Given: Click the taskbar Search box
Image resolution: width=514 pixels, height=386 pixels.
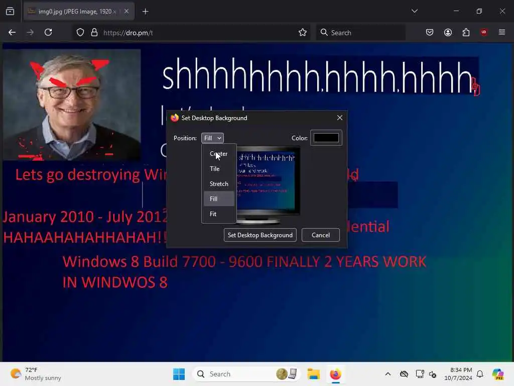Looking at the screenshot, I should (x=246, y=374).
